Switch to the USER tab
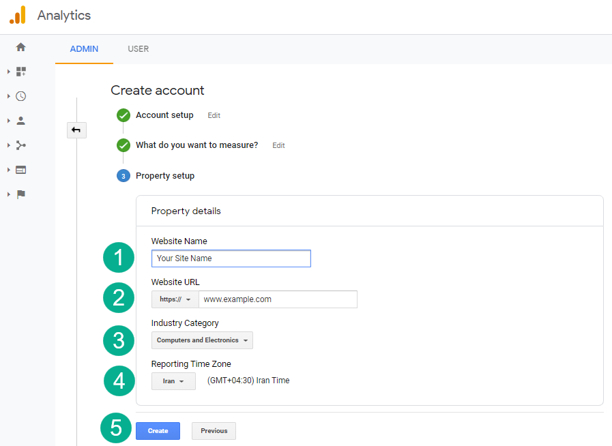This screenshot has width=612, height=446. point(138,49)
